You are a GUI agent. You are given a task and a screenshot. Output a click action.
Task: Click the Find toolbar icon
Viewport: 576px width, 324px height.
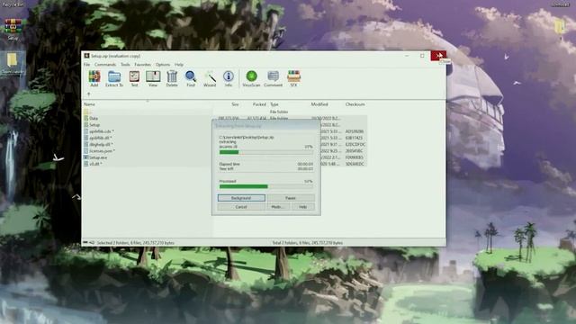point(191,78)
